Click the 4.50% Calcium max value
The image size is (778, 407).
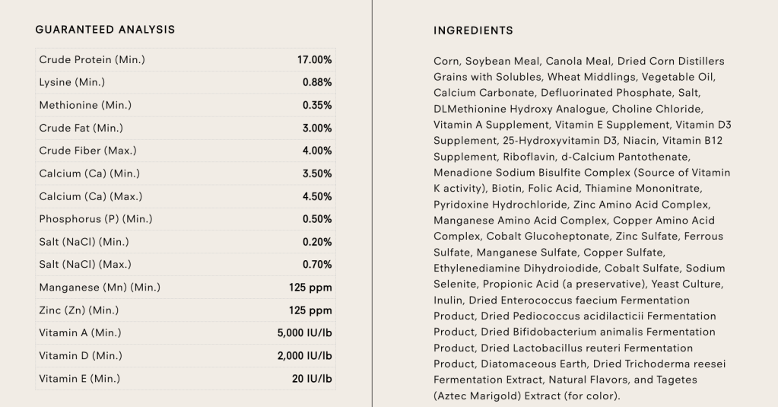pyautogui.click(x=316, y=196)
